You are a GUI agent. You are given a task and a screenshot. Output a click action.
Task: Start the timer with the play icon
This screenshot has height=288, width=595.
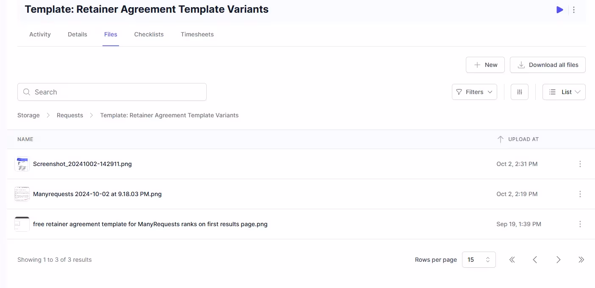[560, 10]
